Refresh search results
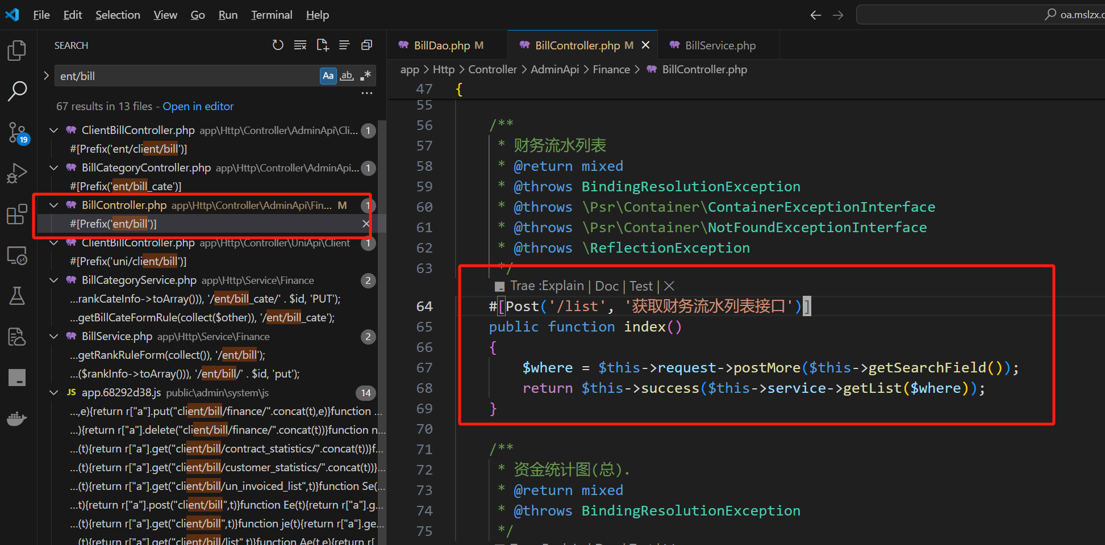1105x545 pixels. (x=278, y=45)
